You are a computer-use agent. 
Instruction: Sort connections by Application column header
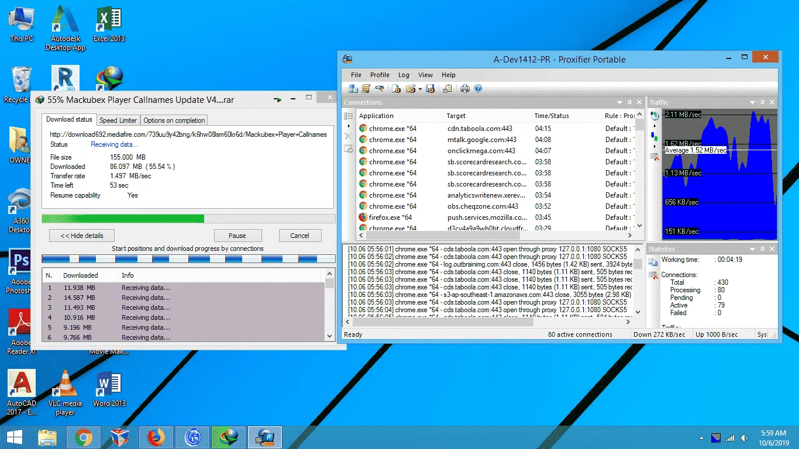pos(399,116)
